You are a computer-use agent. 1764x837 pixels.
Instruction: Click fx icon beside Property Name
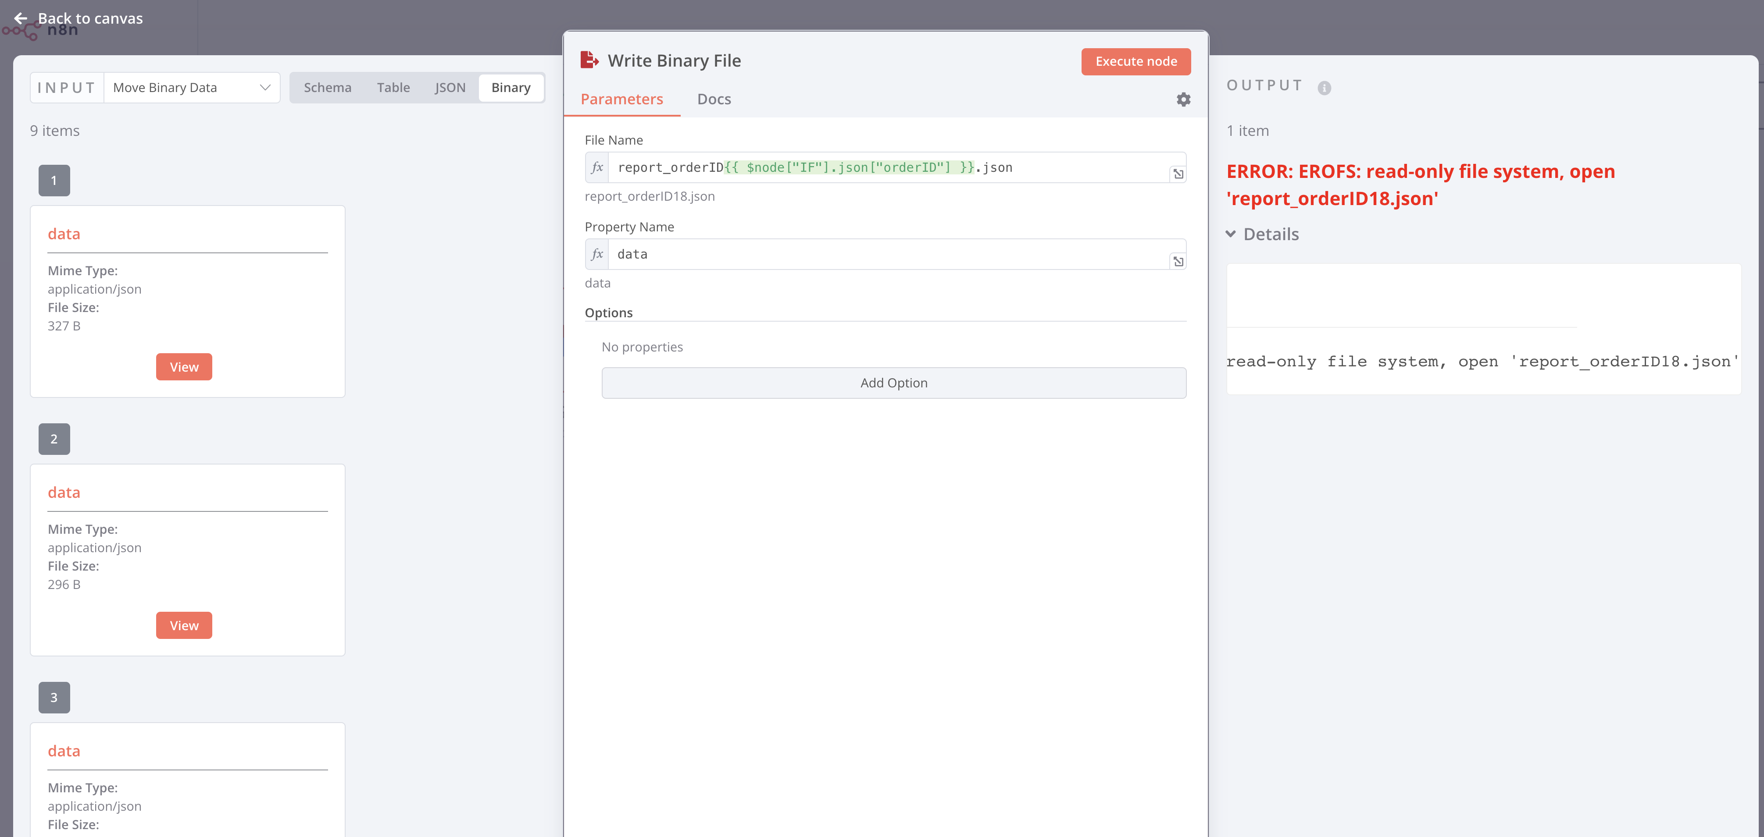pos(597,255)
